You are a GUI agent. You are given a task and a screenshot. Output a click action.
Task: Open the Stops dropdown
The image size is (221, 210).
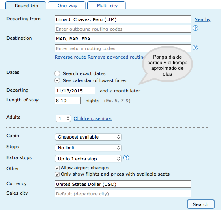pyautogui.click(x=88, y=148)
